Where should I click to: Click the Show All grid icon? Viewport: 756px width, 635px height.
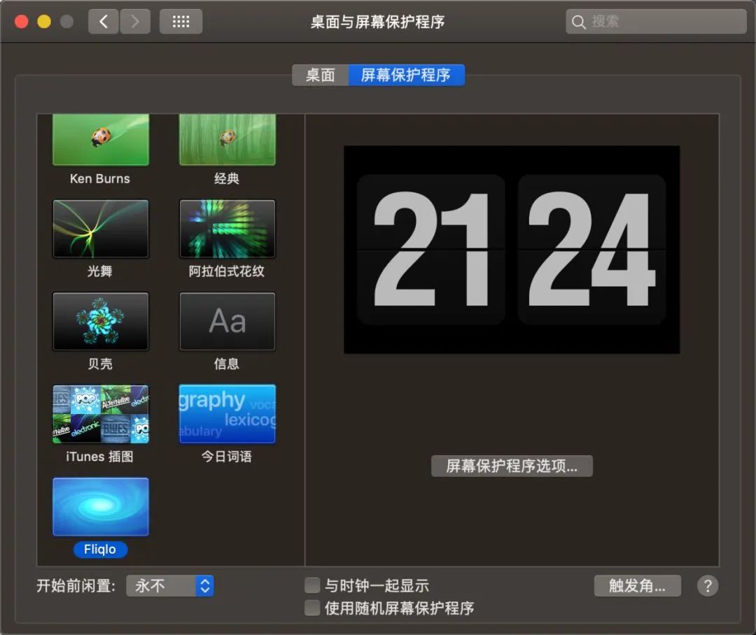point(181,21)
